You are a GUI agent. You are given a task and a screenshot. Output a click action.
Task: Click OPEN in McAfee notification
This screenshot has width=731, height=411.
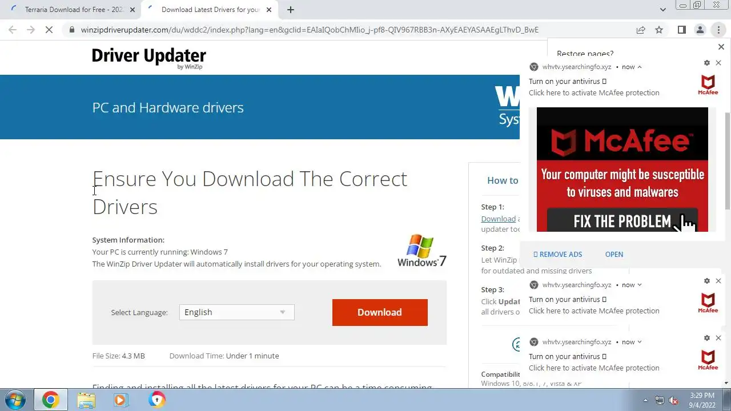point(614,255)
